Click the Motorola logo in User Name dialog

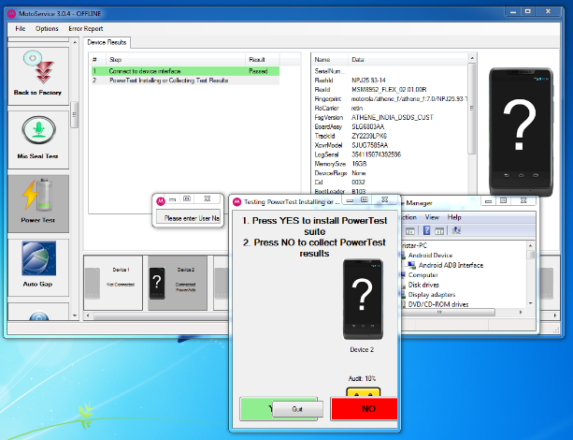click(x=161, y=200)
